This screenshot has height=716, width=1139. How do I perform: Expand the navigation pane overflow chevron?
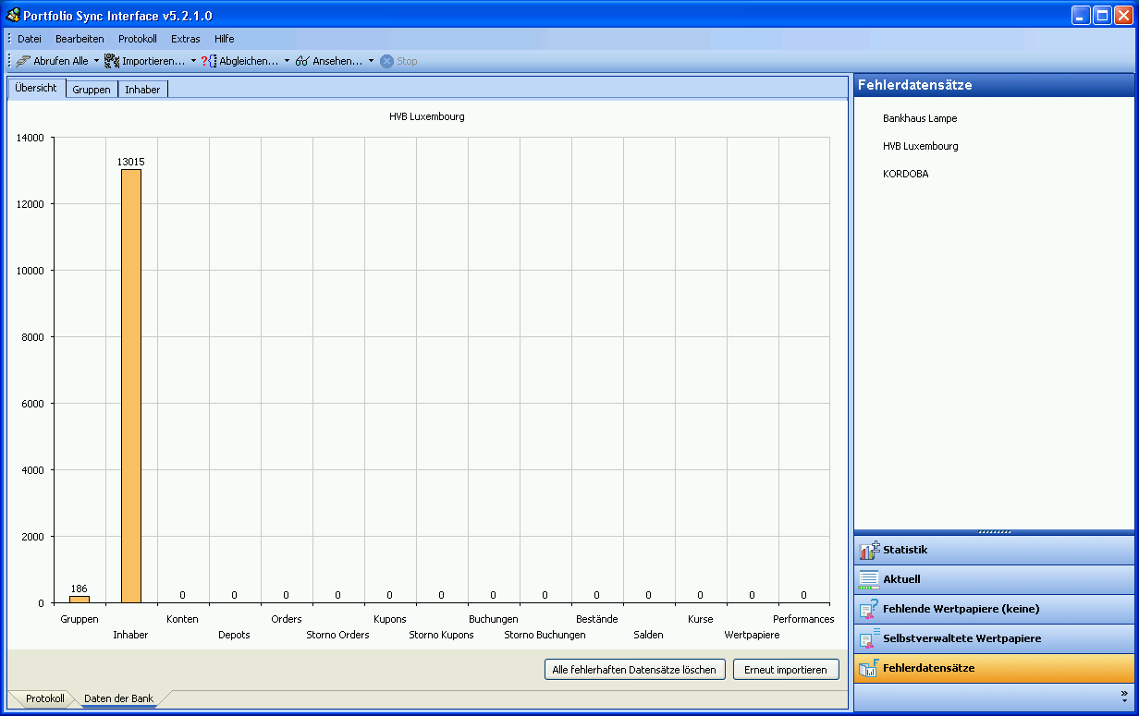(x=1124, y=695)
